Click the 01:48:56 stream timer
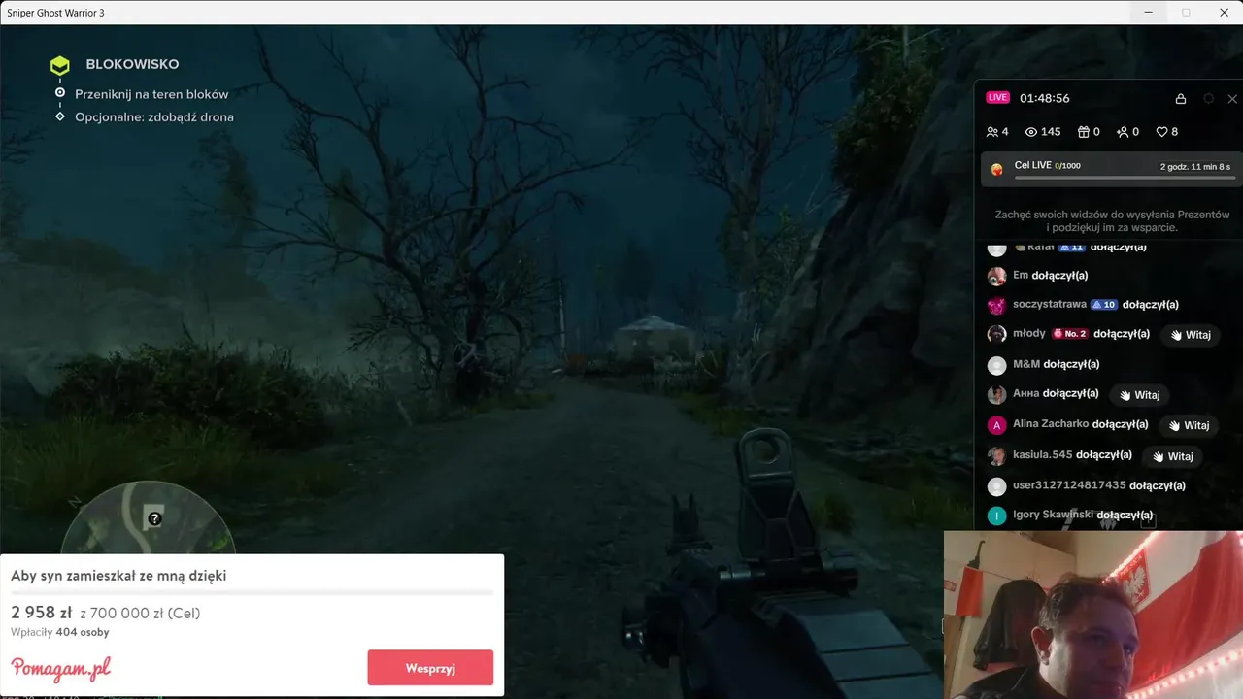 (1044, 99)
